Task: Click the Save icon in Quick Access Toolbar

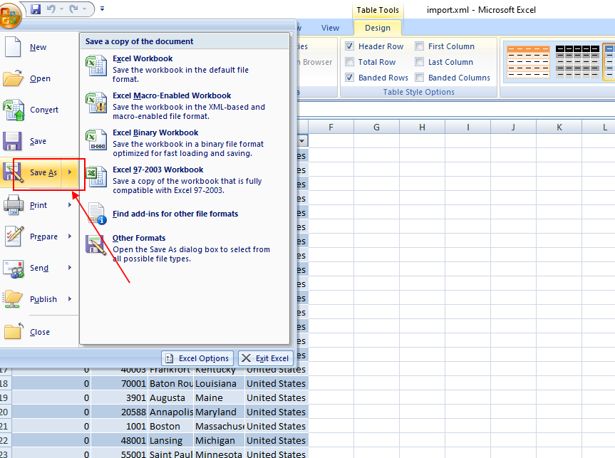Action: (x=36, y=9)
